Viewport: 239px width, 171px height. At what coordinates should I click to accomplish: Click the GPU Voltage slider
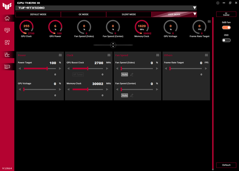(x=40, y=89)
